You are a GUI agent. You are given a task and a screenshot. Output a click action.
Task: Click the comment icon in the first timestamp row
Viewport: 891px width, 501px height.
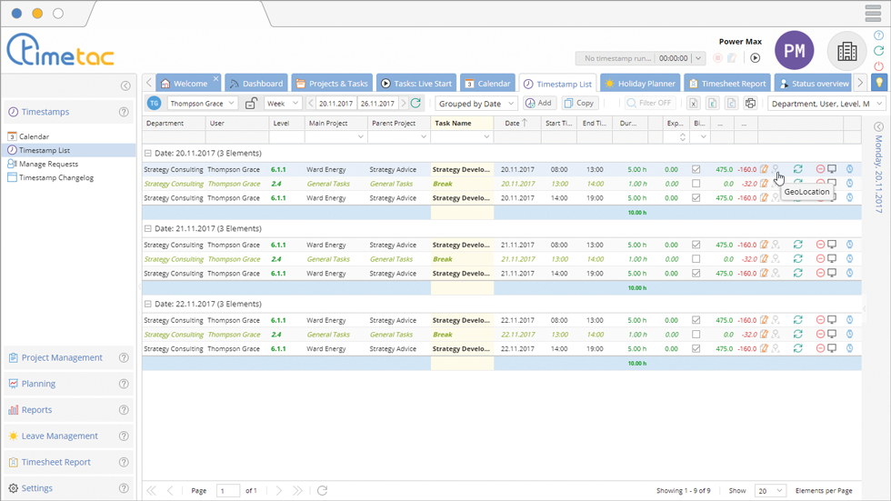click(832, 169)
